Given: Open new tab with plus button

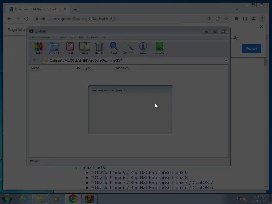Looking at the screenshot, I should [75, 9].
